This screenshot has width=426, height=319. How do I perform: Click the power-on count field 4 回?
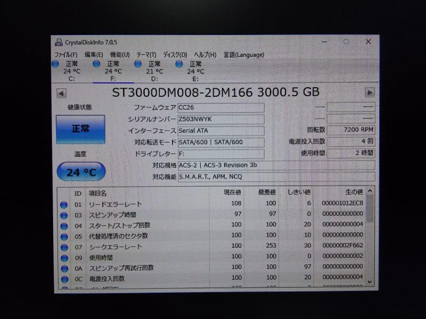pyautogui.click(x=351, y=141)
